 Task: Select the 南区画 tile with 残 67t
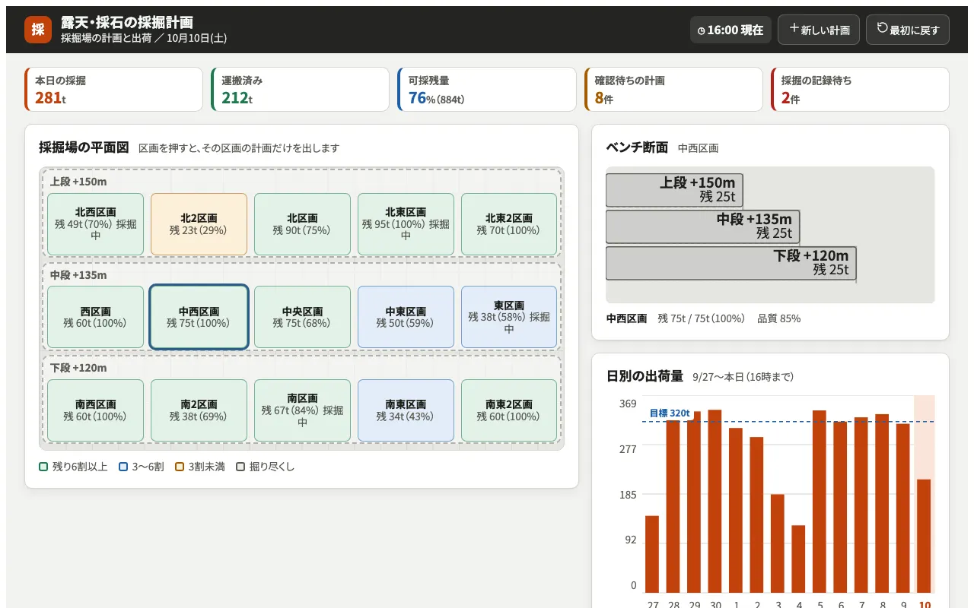302,410
